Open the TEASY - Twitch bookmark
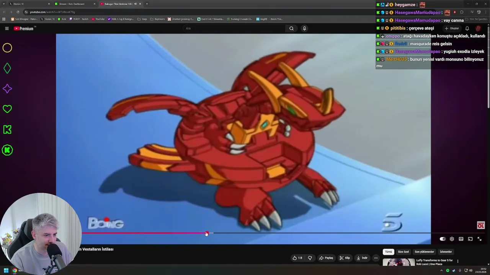Image resolution: width=490 pixels, height=275 pixels. click(x=79, y=19)
